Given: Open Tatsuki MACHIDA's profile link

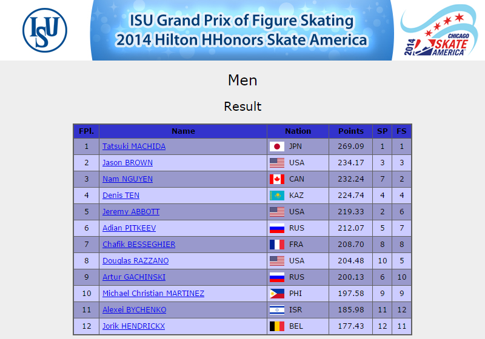Looking at the screenshot, I should (134, 146).
